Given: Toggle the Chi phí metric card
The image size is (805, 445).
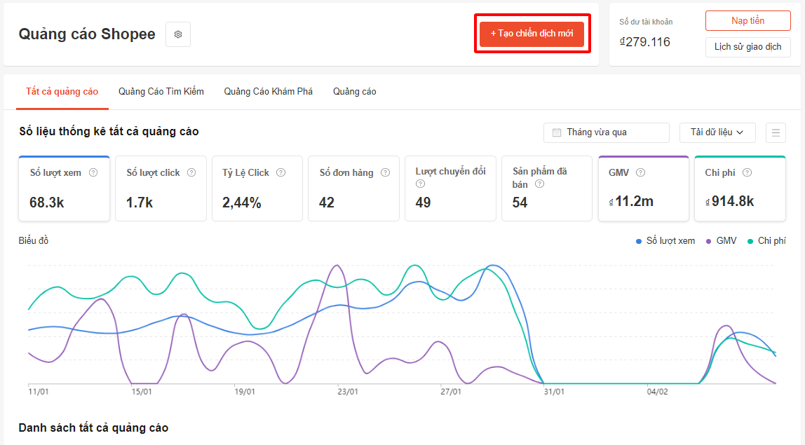Looking at the screenshot, I should [740, 189].
